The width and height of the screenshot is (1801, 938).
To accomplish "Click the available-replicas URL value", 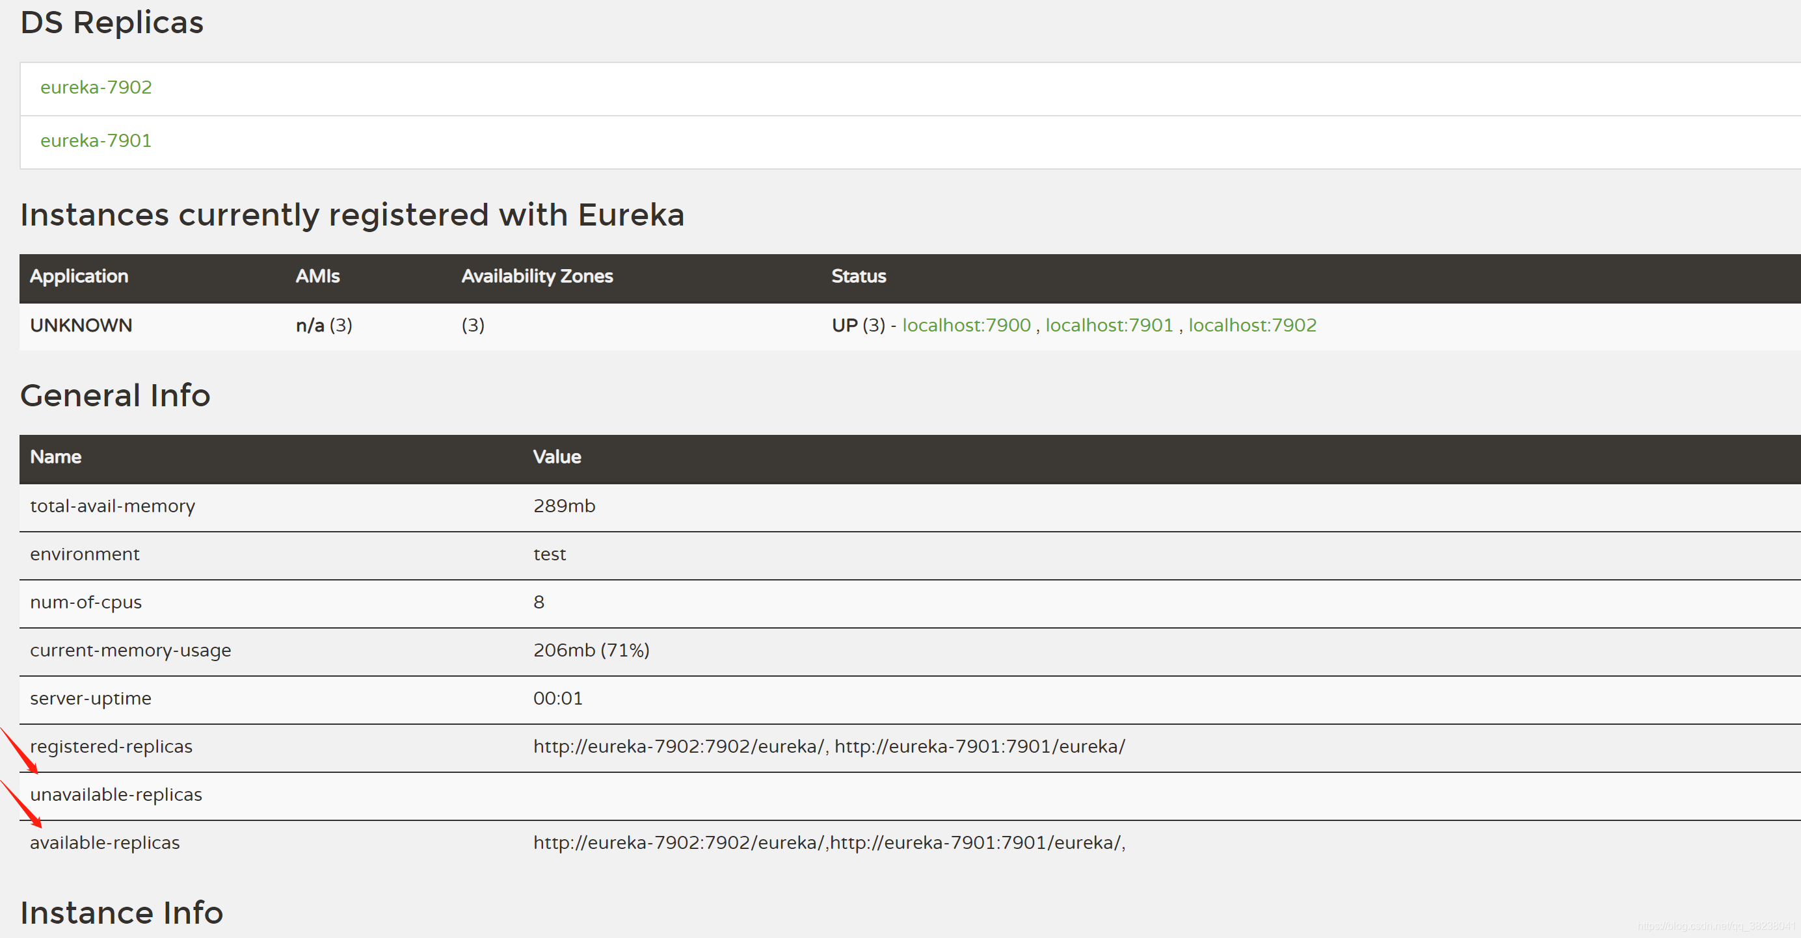I will (829, 843).
